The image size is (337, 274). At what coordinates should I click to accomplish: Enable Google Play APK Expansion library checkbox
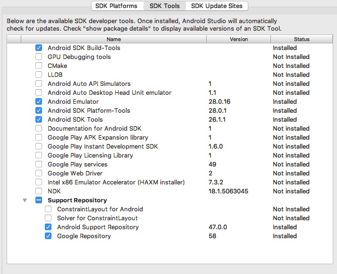point(39,137)
